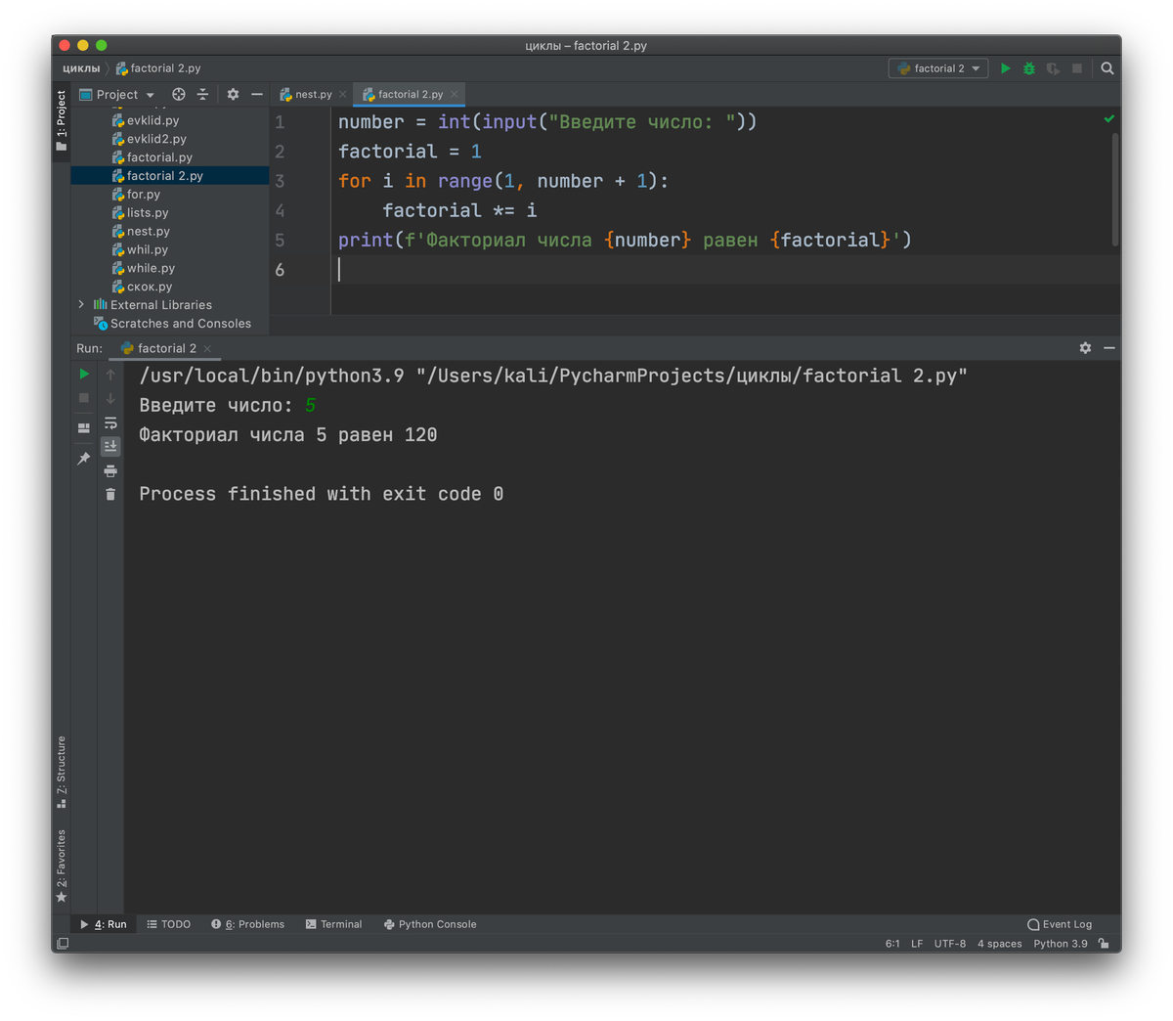Open the Z: Structure side tab
The image size is (1173, 1021).
click(x=62, y=772)
